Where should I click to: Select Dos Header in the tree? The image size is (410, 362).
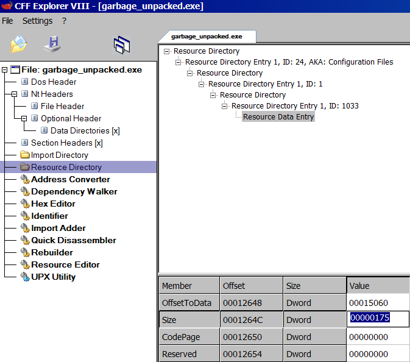tap(54, 82)
